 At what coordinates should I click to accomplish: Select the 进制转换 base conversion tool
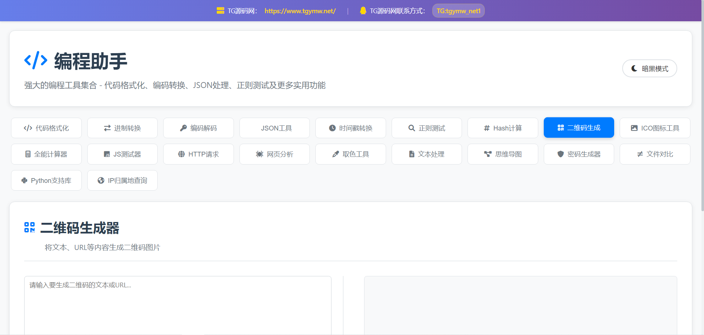pos(122,128)
